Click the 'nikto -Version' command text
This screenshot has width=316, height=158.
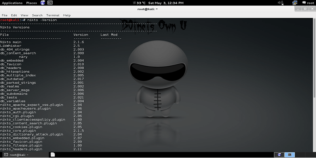pos(42,20)
